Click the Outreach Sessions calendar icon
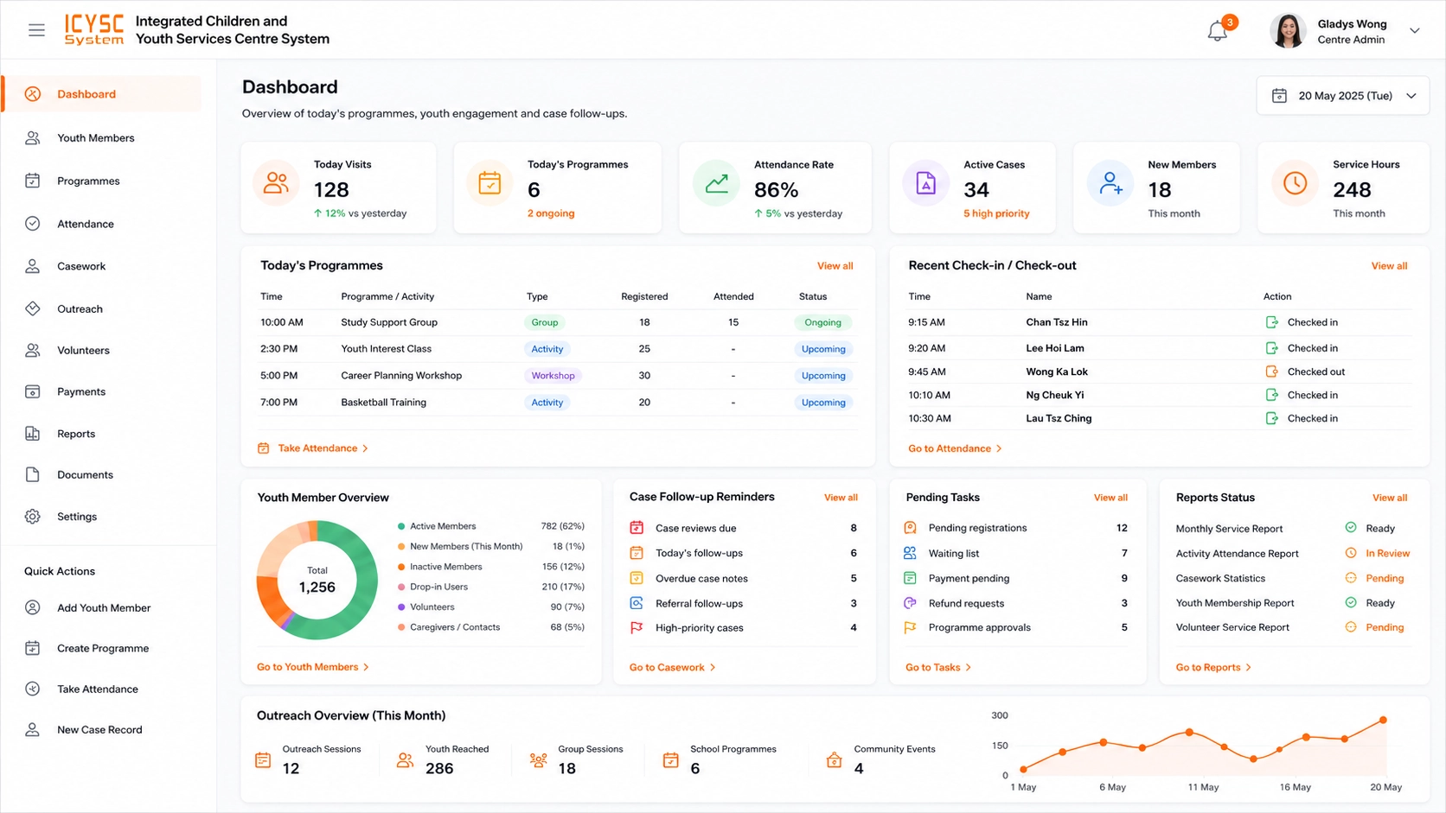 point(263,760)
